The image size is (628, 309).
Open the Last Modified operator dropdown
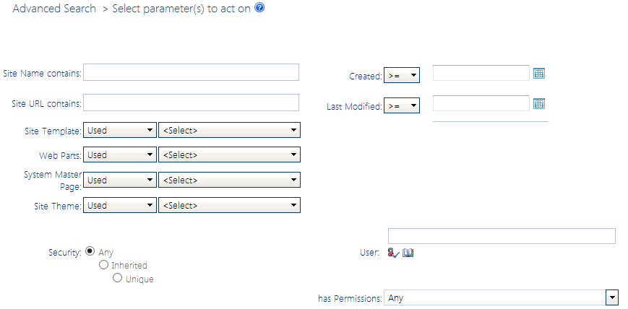pos(402,105)
